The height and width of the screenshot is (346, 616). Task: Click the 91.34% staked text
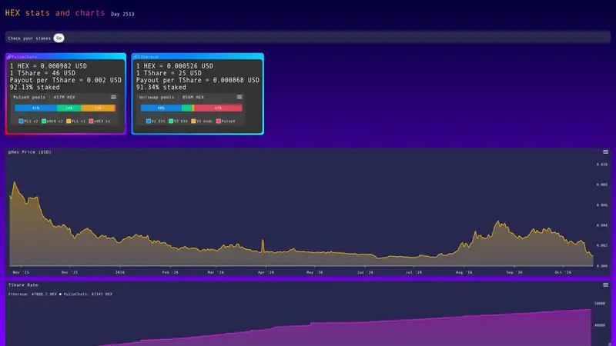[161, 87]
